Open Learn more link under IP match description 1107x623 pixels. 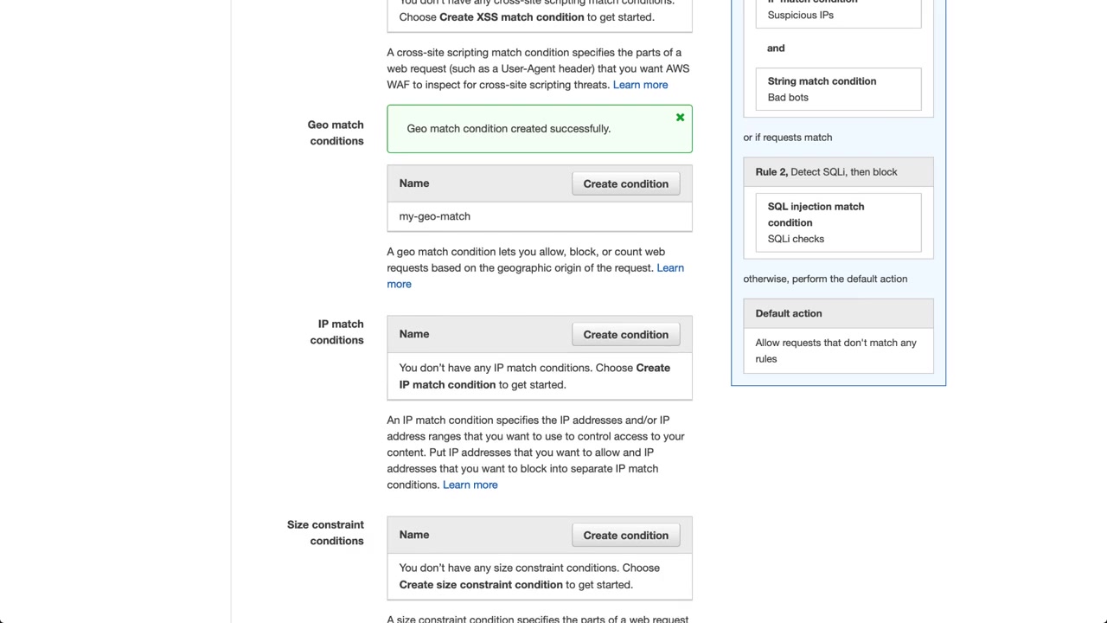click(470, 485)
